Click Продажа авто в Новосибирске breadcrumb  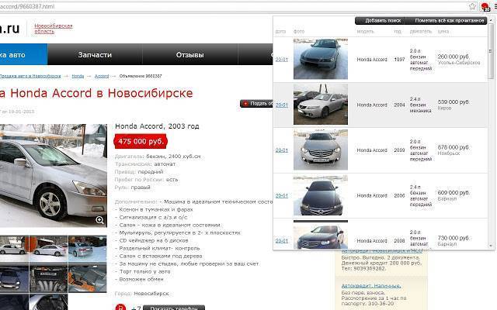pos(30,76)
